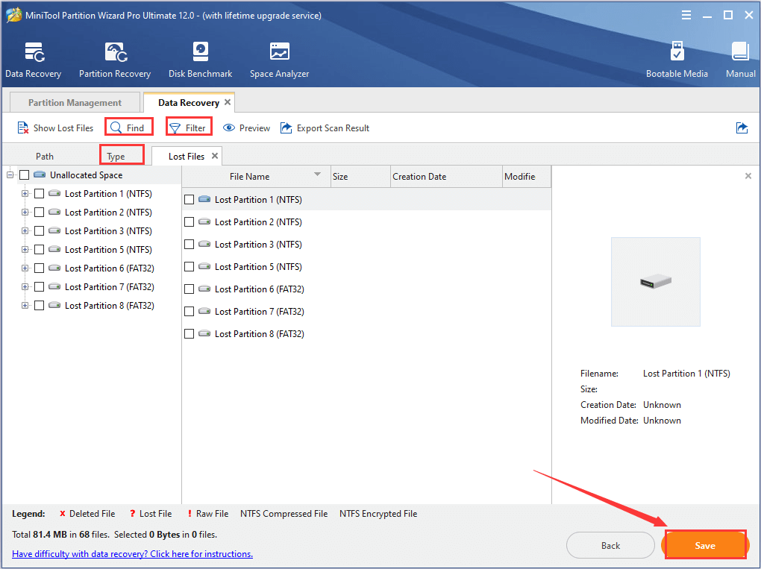This screenshot has height=569, width=761.
Task: Click the Unallocated Space drive icon
Action: click(x=40, y=175)
